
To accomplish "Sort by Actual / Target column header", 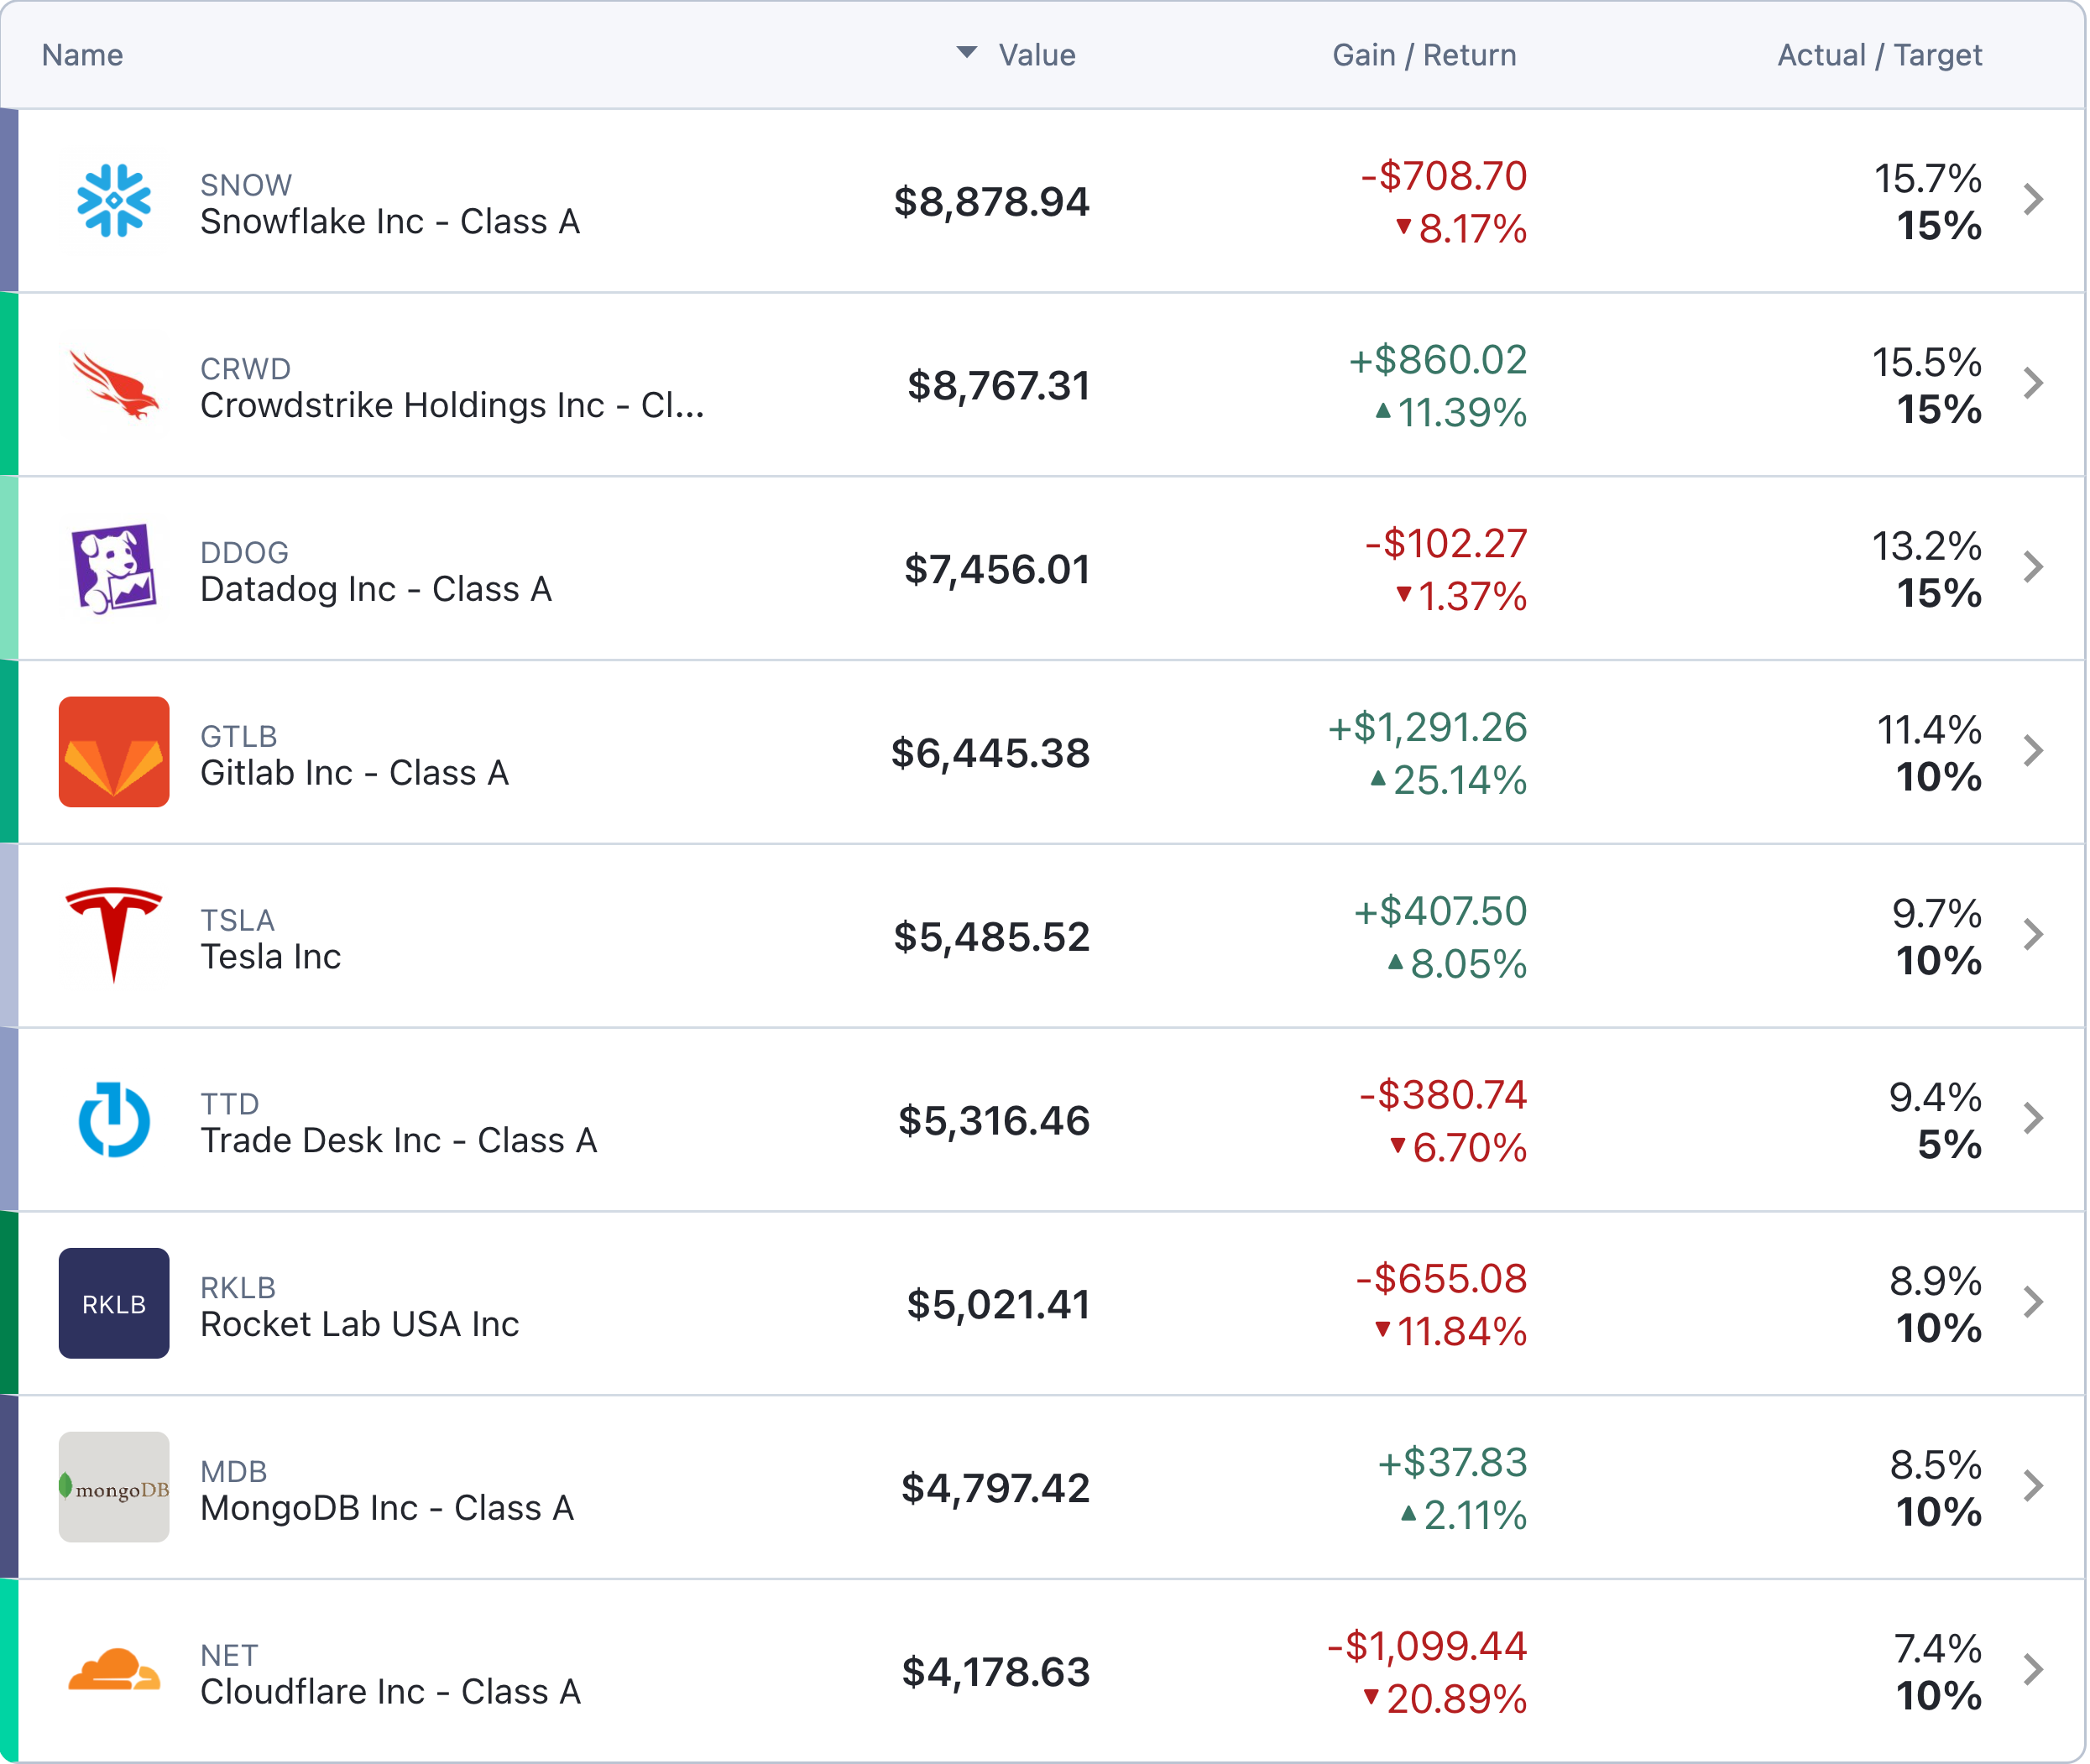I will (1879, 55).
